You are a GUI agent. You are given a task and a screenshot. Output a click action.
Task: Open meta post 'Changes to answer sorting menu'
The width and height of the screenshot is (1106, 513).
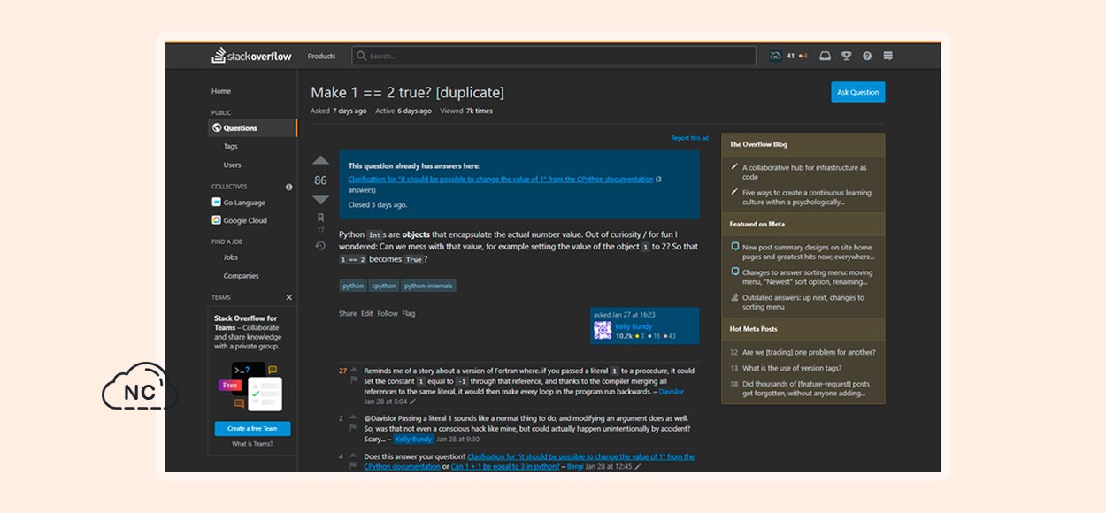807,277
